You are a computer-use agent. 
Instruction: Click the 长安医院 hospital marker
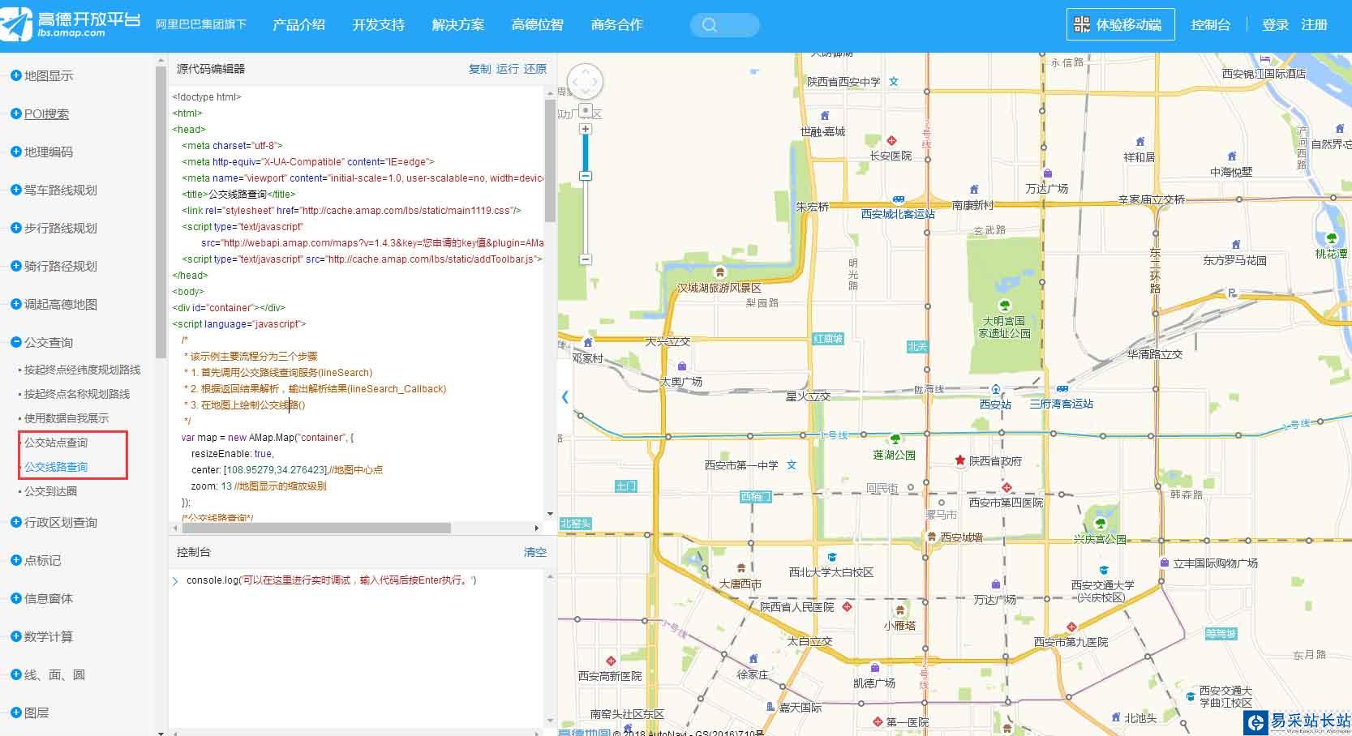[x=891, y=141]
